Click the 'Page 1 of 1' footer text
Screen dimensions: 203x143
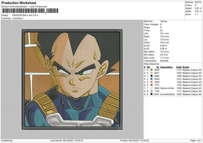196,140
